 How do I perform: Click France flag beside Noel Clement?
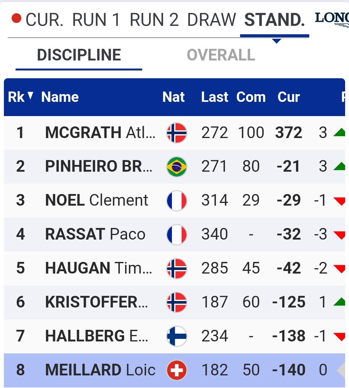click(x=176, y=200)
